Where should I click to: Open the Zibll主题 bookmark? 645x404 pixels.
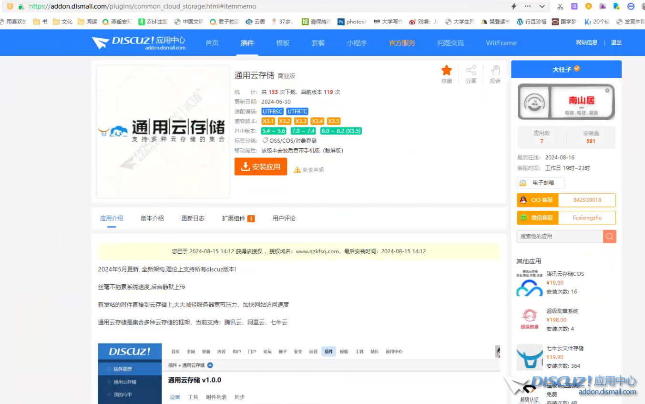click(153, 21)
